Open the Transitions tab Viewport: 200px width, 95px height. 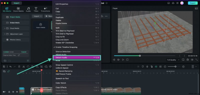point(45,9)
